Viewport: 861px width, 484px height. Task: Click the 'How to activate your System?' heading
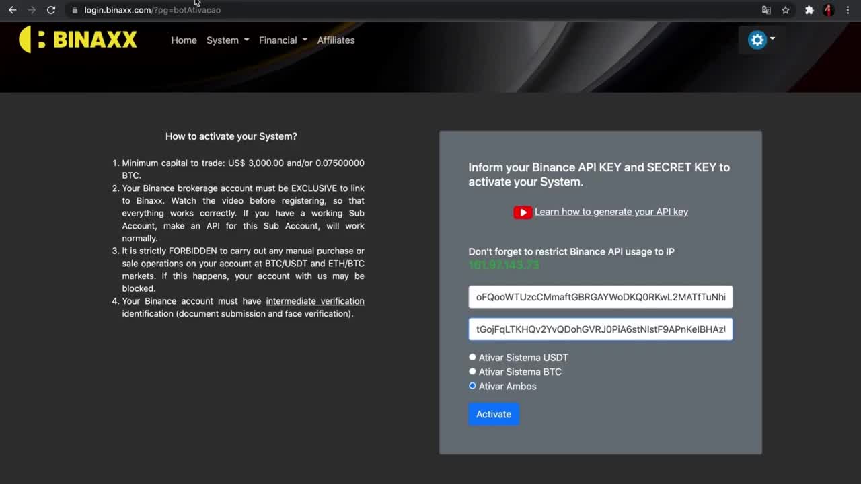pyautogui.click(x=231, y=136)
